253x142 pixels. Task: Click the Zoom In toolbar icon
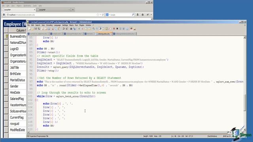point(79,29)
